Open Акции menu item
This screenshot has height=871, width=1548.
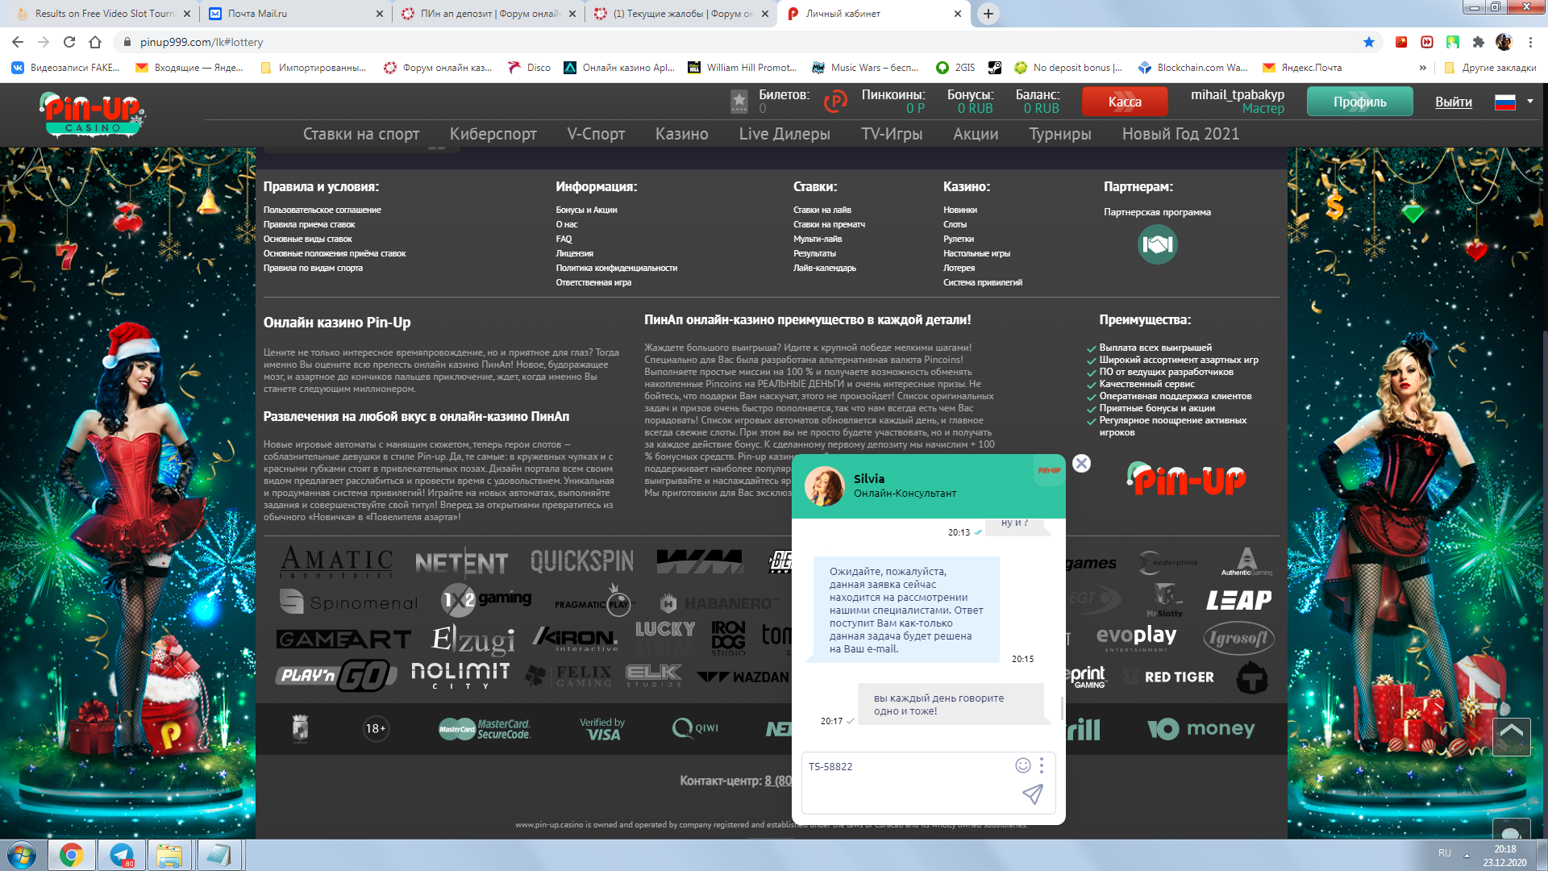976,134
